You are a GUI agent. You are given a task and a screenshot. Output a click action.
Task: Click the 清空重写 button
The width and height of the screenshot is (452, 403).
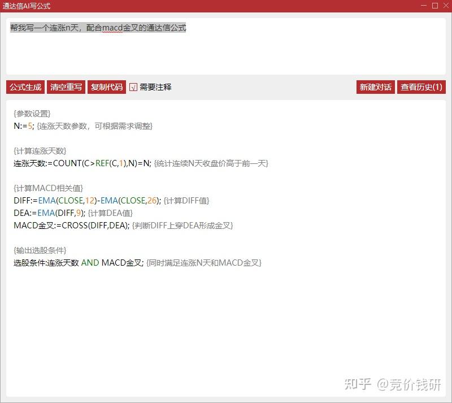tap(66, 87)
